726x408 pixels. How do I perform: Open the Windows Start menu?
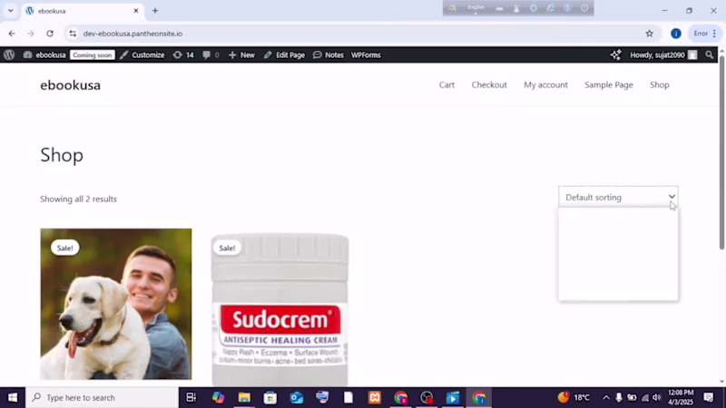coord(13,397)
